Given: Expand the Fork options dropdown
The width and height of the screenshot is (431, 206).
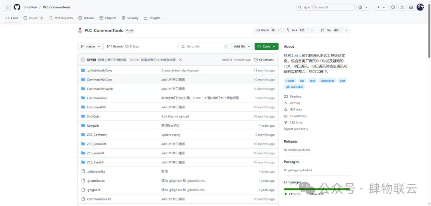Looking at the screenshot, I should point(312,30).
